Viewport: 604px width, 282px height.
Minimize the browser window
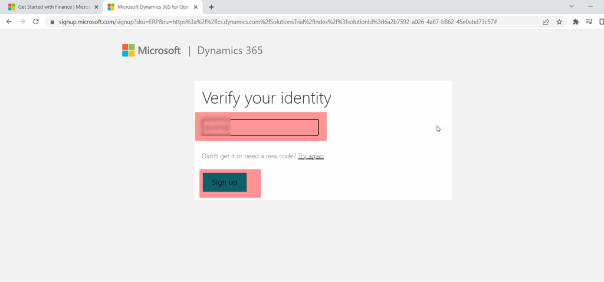point(590,6)
